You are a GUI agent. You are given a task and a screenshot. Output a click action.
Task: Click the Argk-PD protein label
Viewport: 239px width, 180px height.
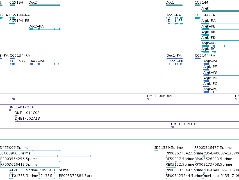pos(210,78)
